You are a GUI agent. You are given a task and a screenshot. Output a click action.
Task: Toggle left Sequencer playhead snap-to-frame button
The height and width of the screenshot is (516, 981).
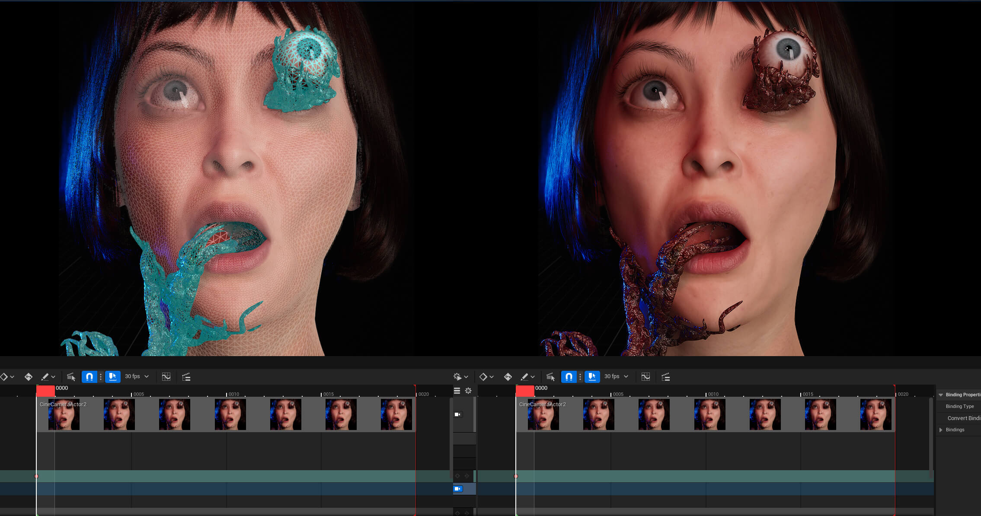[113, 377]
